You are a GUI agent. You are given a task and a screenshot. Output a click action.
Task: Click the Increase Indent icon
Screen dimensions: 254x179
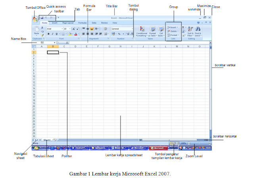click(100, 34)
